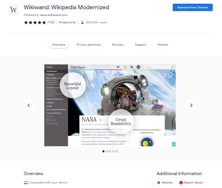Click the Wikiwand W extension logo
Image resolution: width=222 pixels, height=188 pixels.
(x=13, y=10)
